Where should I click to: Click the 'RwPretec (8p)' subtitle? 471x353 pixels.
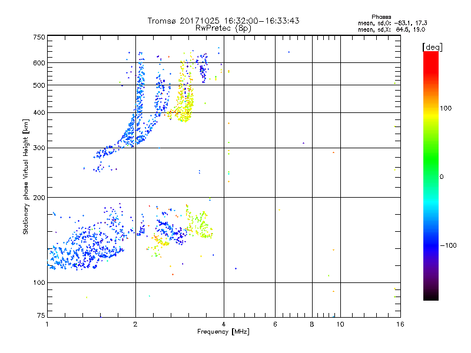223,28
